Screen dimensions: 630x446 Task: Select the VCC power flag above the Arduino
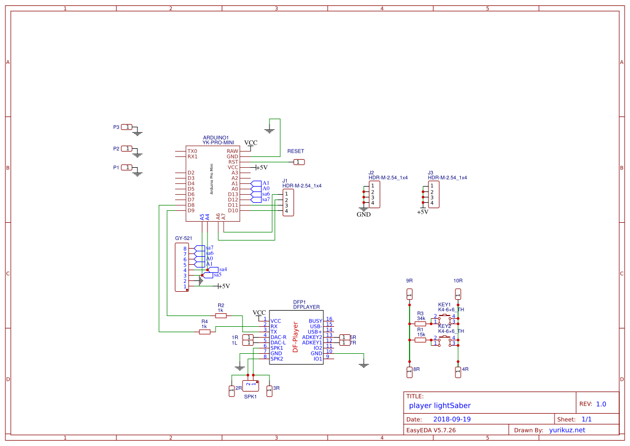(x=250, y=142)
